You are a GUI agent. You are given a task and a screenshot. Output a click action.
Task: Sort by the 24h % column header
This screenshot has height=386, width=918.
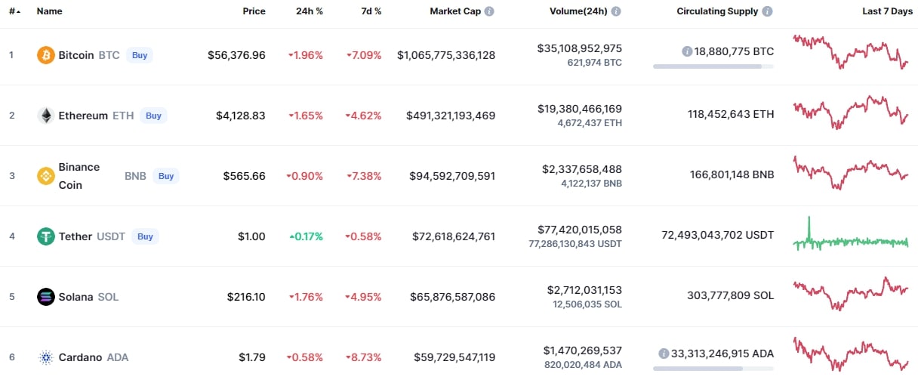310,11
